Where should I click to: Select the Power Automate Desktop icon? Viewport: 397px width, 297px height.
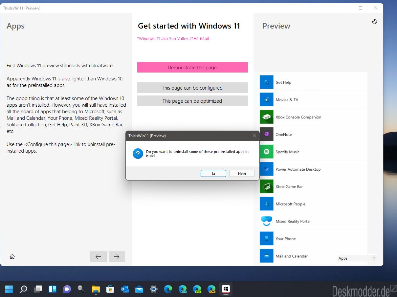(267, 169)
